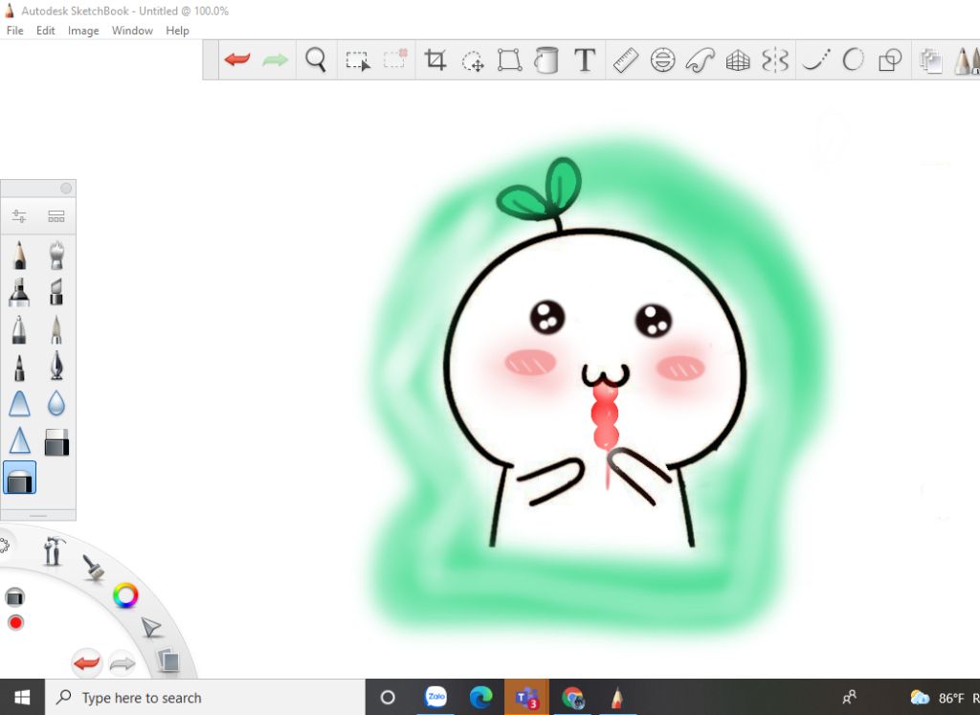This screenshot has width=980, height=715.
Task: Select the Airbrush in brush palette
Action: point(56,256)
